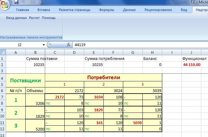Image resolution: width=208 pixels, height=137 pixels.
Task: Select the Функционал label cell
Action: click(191, 58)
